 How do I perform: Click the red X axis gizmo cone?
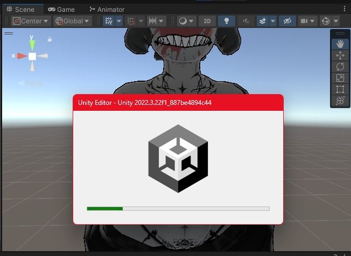[22, 56]
